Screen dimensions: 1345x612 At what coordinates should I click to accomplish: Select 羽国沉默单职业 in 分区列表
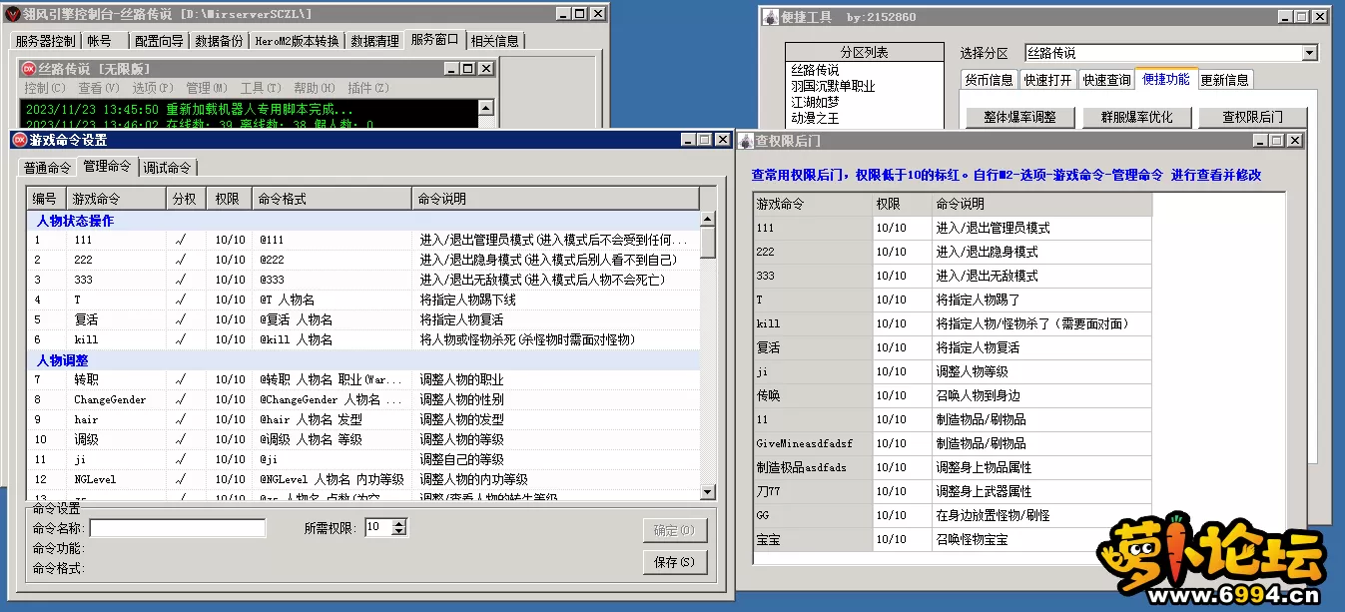833,86
